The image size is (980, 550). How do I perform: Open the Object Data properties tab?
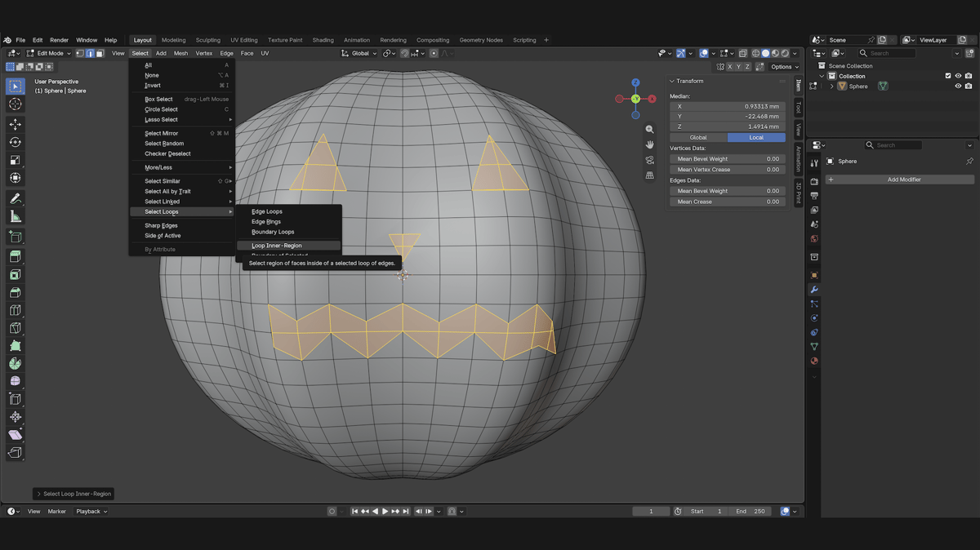(814, 347)
